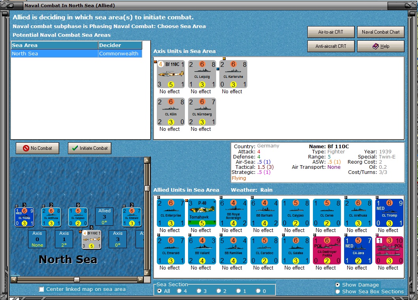Click the map's vertical scrollbar thumb
Image resolution: width=418 pixels, height=300 pixels.
147,188
